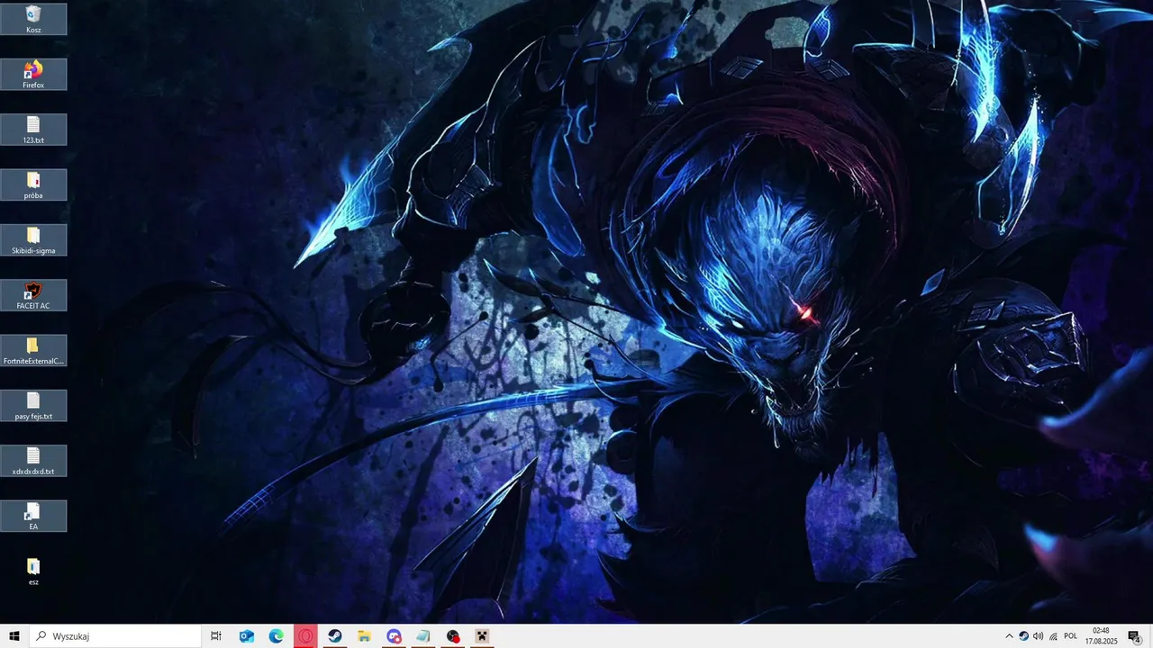The image size is (1153, 648).
Task: Open the teal notepad taskbar app
Action: [423, 636]
